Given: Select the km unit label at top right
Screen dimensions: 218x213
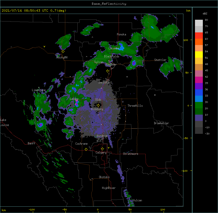Looking at the screenshot, I should coord(188,11).
